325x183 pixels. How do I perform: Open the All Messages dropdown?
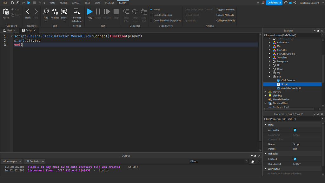click(12, 161)
